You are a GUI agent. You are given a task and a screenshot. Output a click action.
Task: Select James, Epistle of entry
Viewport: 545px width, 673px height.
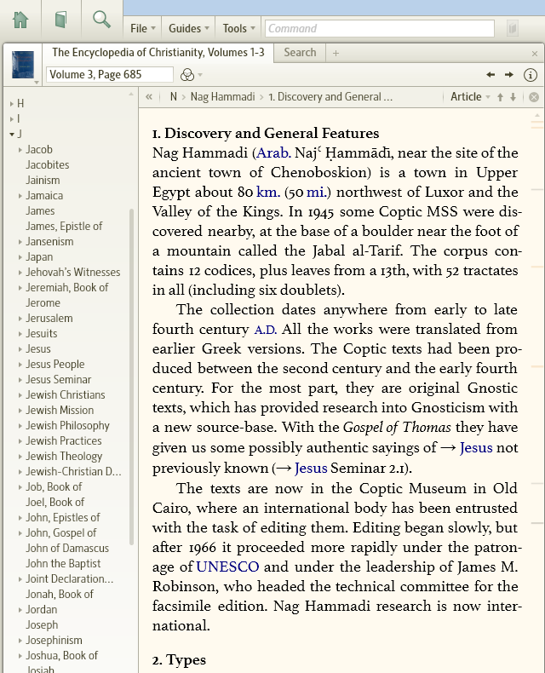64,227
